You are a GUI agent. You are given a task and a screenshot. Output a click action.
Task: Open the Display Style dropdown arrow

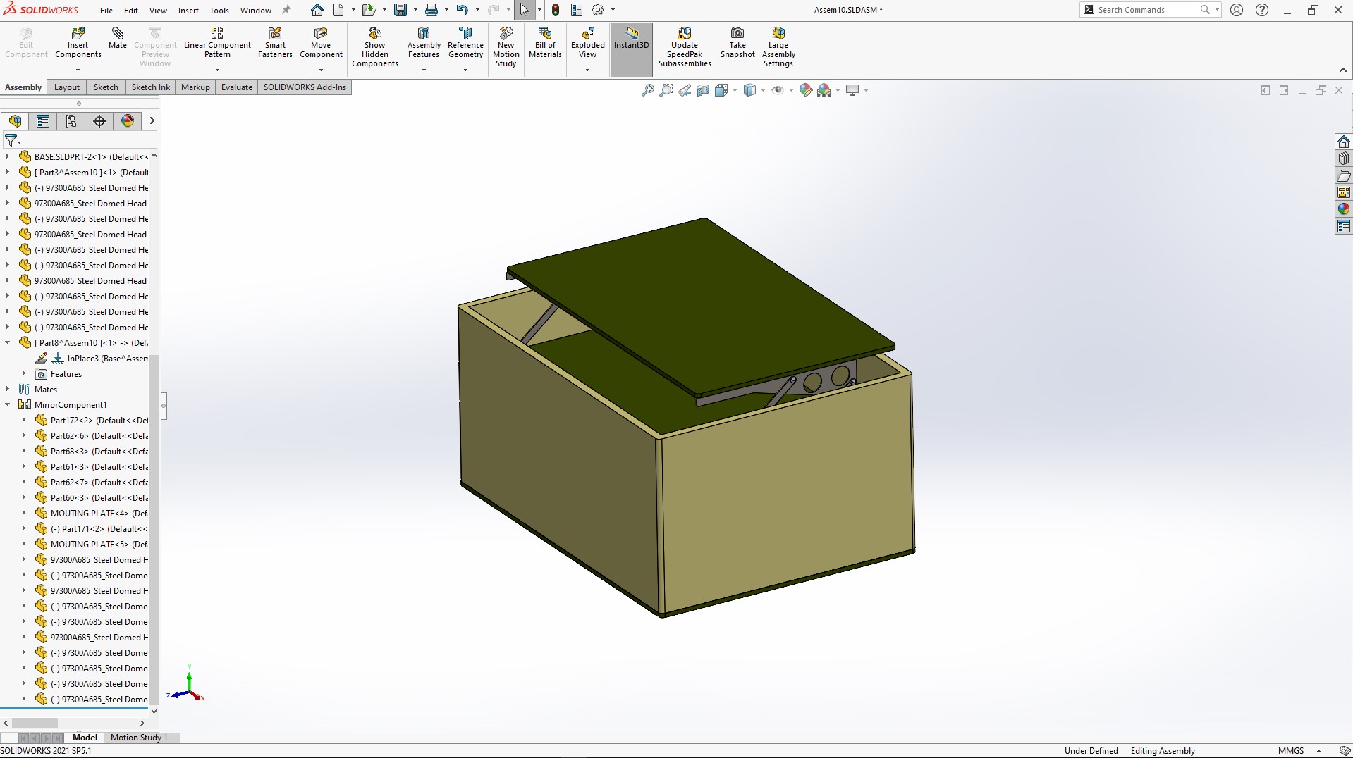coord(763,90)
